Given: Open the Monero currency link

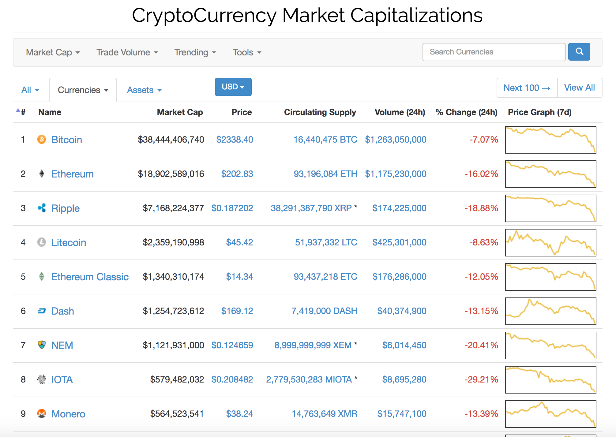Looking at the screenshot, I should pos(68,414).
